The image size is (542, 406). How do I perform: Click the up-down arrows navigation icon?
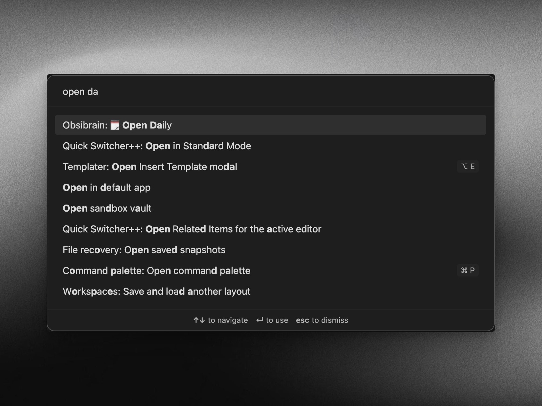[199, 320]
